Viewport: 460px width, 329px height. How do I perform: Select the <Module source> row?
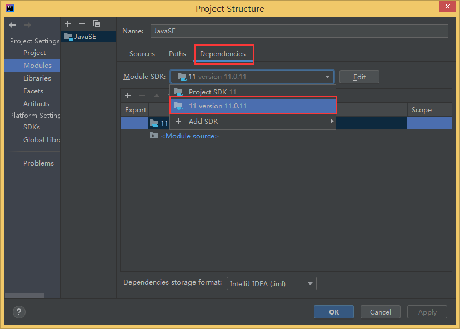click(286, 136)
